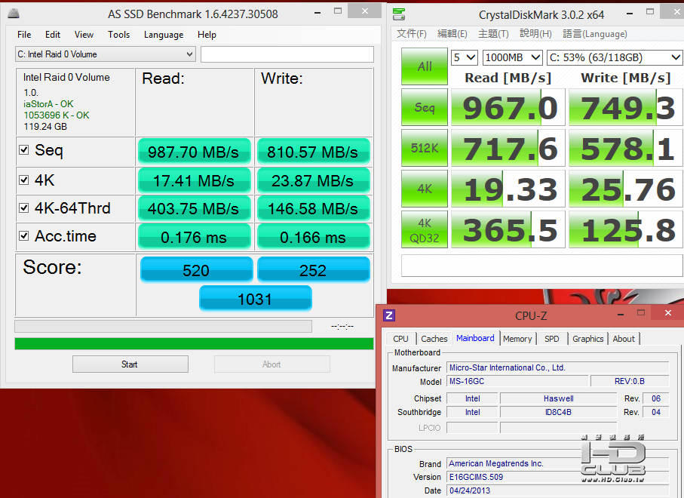The width and height of the screenshot is (684, 498).
Task: Click the Seq read result 987.70 MB/s
Action: point(194,152)
